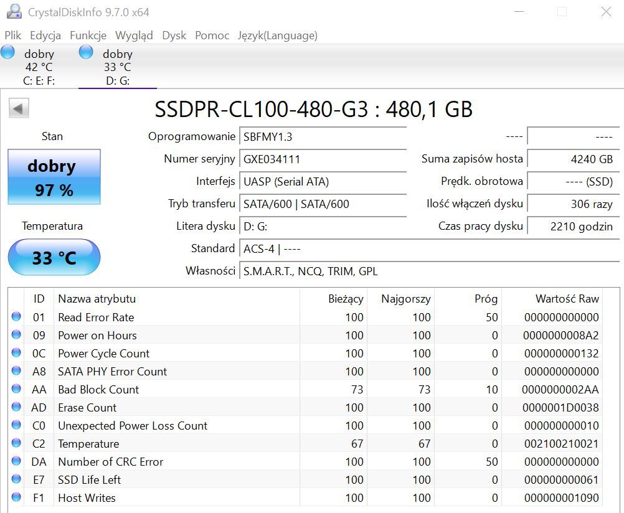Switch to the 42 °C C: E: F: disk
This screenshot has height=513, width=624.
[x=39, y=67]
